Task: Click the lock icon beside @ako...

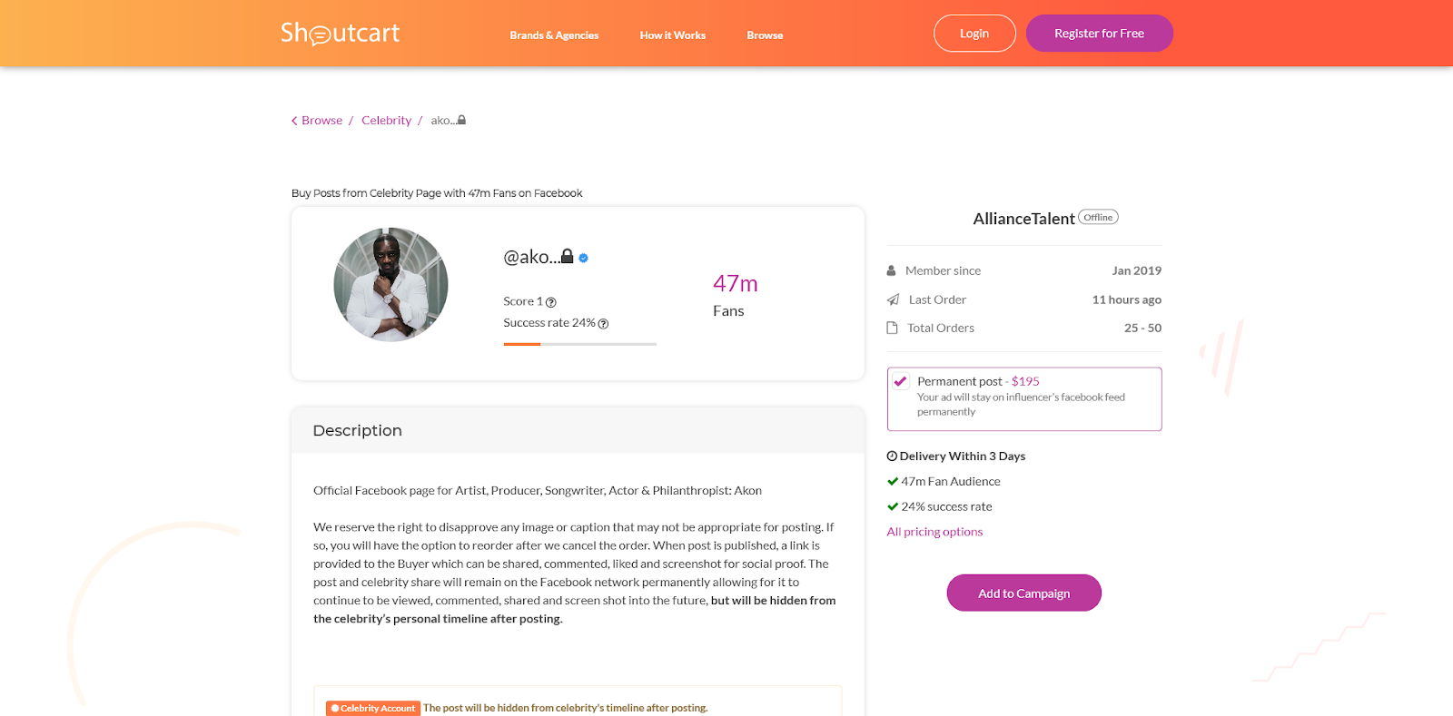Action: pos(568,256)
